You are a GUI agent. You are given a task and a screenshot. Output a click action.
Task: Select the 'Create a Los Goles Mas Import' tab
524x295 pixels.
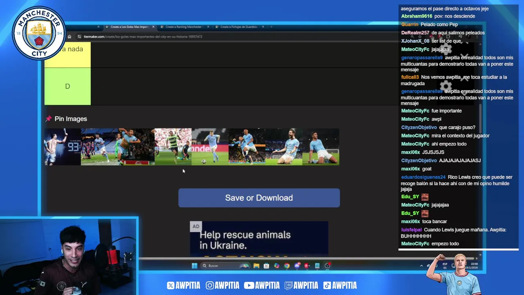[129, 27]
